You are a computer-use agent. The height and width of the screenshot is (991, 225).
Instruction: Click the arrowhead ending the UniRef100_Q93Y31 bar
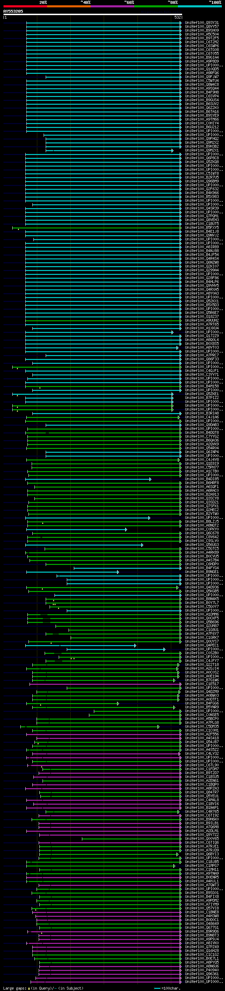point(181,23)
